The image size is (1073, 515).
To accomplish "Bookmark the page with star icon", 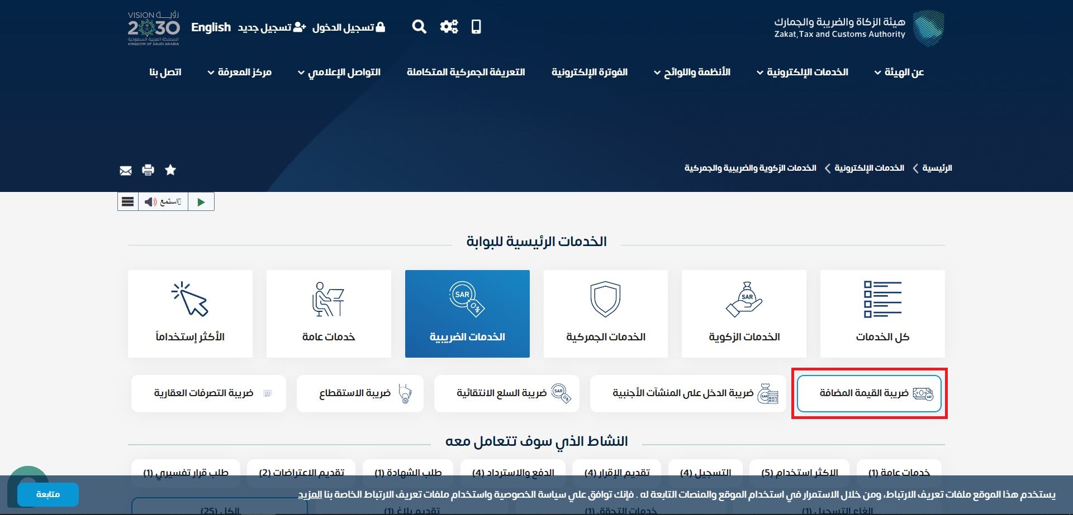I will [x=170, y=170].
